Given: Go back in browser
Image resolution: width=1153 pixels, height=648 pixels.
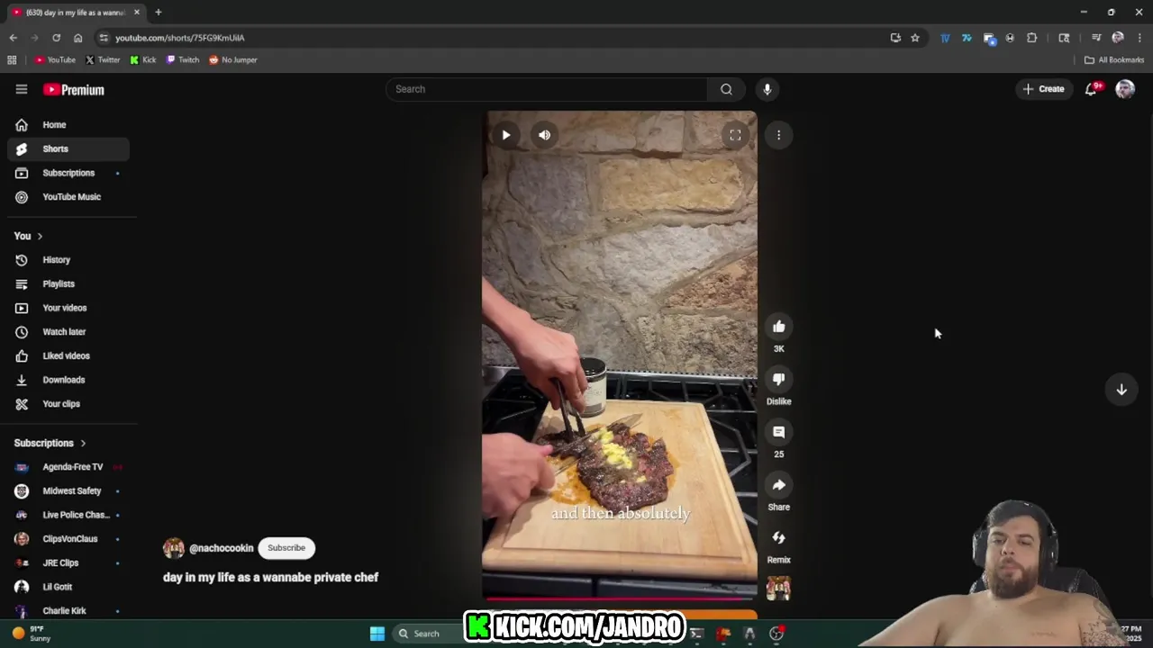Looking at the screenshot, I should [13, 38].
